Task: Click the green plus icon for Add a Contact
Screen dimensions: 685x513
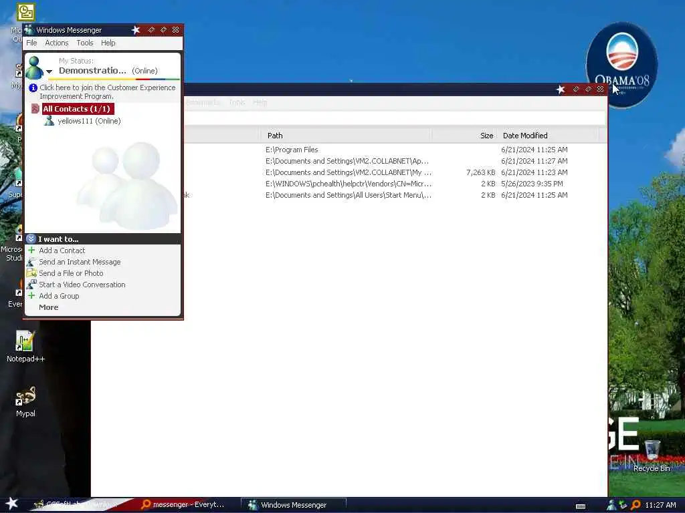Action: pos(31,250)
